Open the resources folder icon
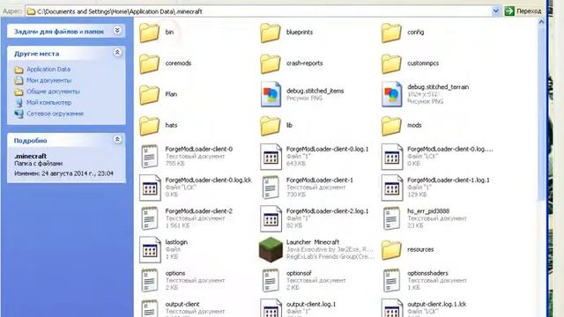The image size is (564, 317). tap(391, 250)
